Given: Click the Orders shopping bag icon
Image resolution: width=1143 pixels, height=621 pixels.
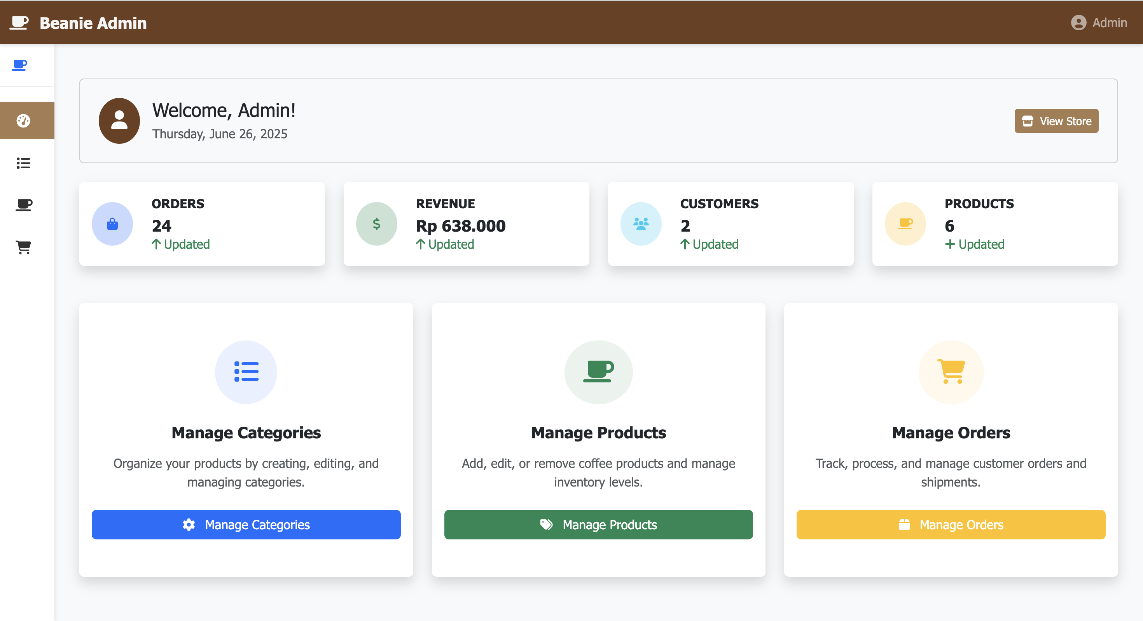Looking at the screenshot, I should pyautogui.click(x=112, y=224).
